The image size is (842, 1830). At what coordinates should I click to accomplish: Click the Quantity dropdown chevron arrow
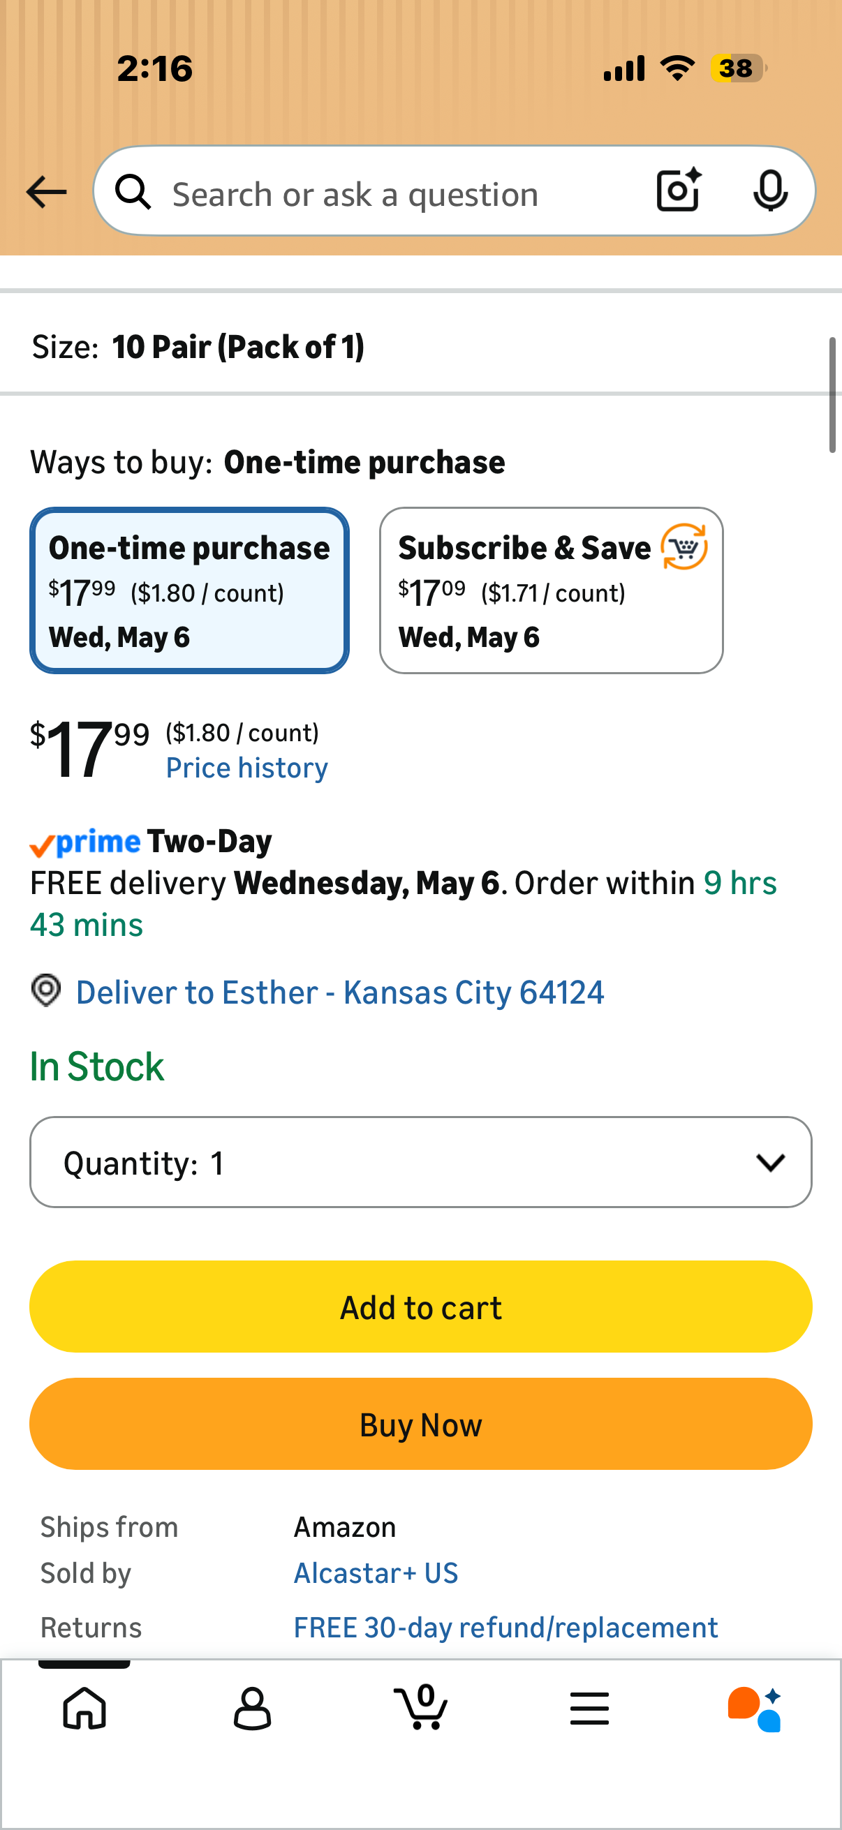[x=770, y=1162]
